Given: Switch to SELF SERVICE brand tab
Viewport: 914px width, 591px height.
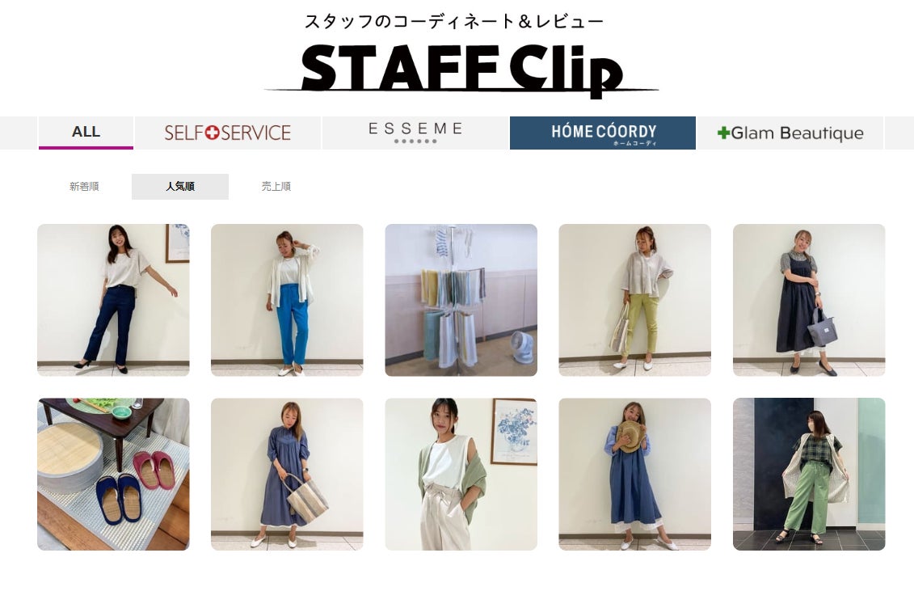Looking at the screenshot, I should (x=227, y=133).
